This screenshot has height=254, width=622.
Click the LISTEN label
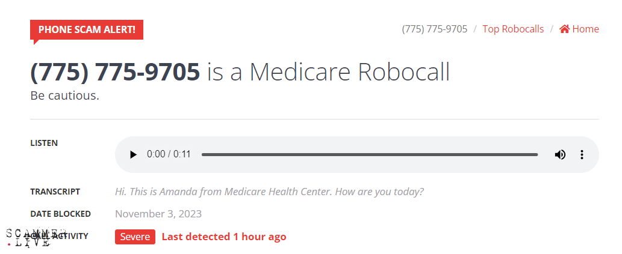pos(44,143)
